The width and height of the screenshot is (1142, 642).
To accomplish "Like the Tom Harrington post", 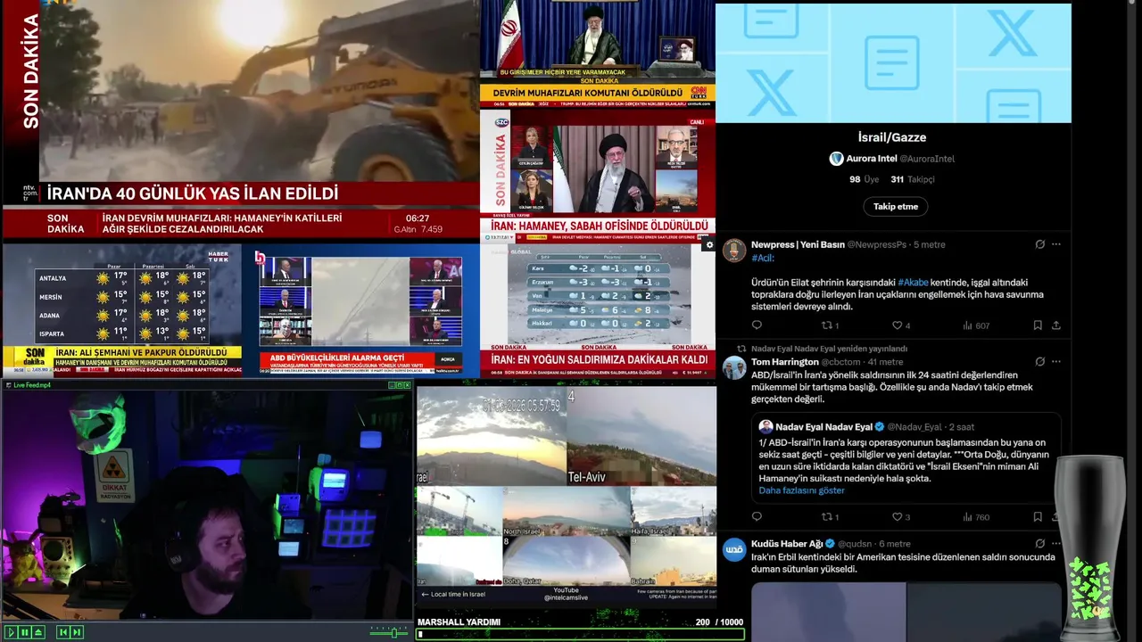I will (901, 516).
